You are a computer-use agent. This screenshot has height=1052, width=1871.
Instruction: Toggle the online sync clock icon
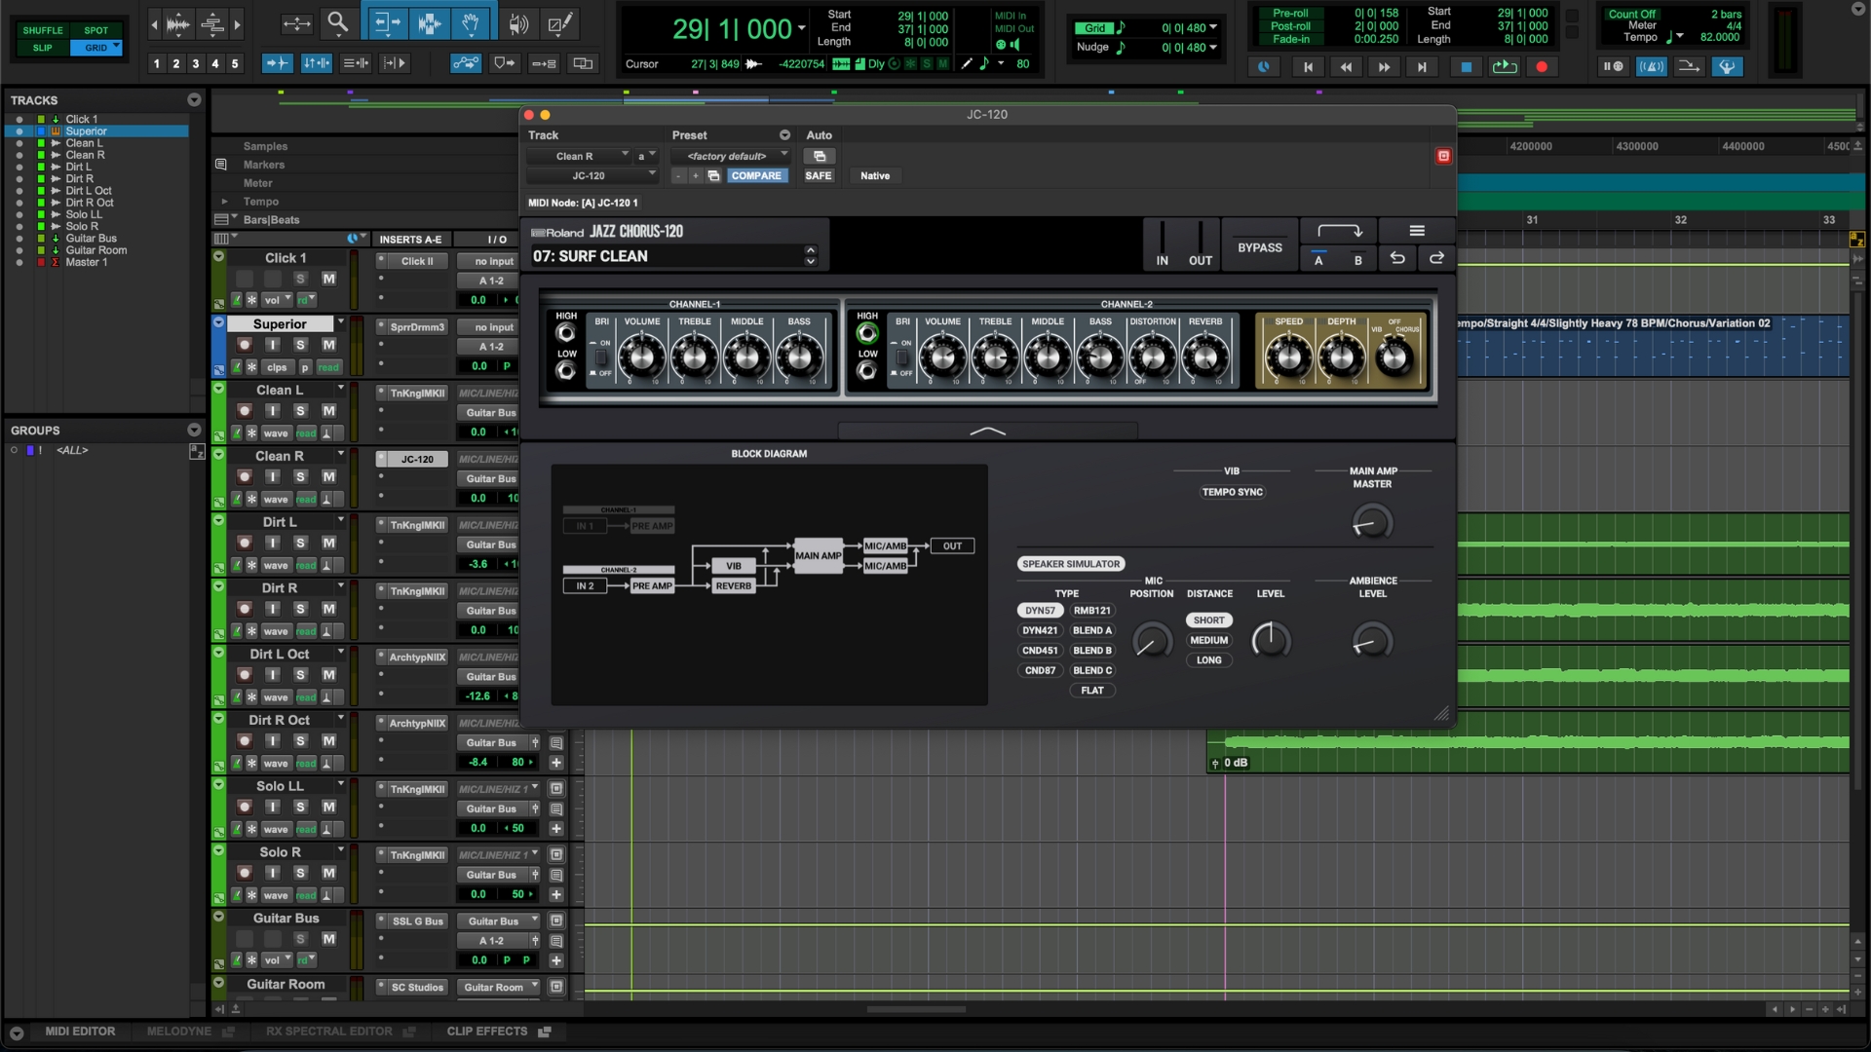point(1264,66)
